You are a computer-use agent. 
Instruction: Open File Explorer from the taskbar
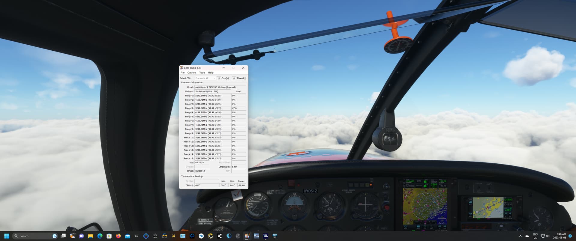[91, 236]
